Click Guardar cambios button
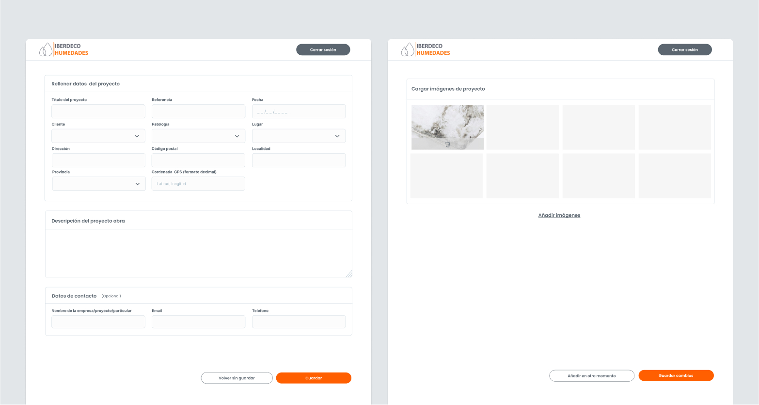Screen dimensions: 759x405 pyautogui.click(x=676, y=376)
